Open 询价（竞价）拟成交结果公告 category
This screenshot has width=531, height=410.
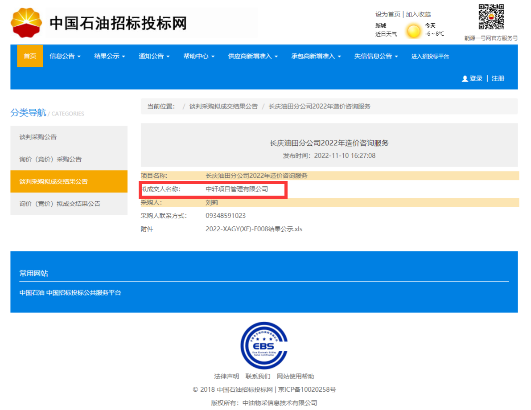(60, 204)
